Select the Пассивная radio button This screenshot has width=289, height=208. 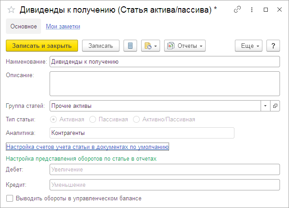[93, 120]
